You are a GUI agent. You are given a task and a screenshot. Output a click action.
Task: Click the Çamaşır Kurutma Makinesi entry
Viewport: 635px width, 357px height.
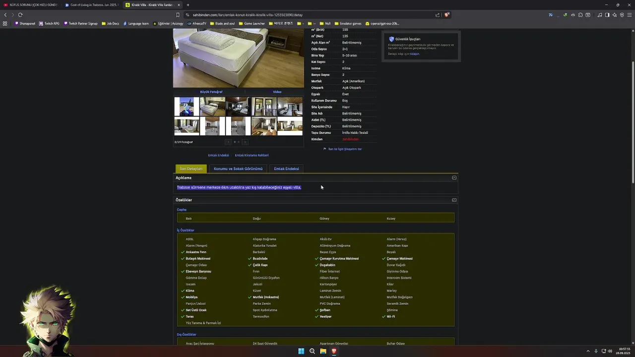pyautogui.click(x=339, y=258)
